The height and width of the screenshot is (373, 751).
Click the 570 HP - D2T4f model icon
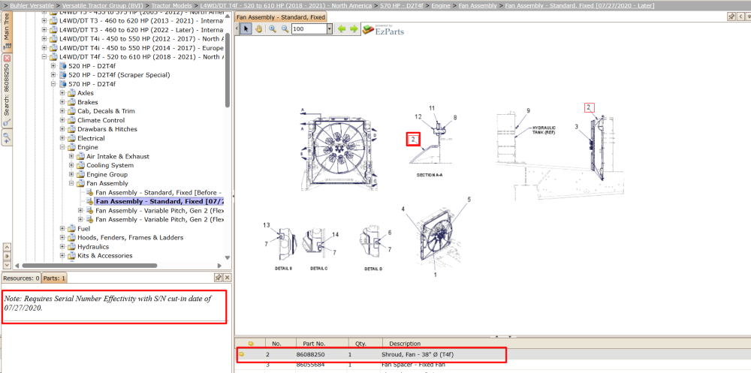(63, 84)
